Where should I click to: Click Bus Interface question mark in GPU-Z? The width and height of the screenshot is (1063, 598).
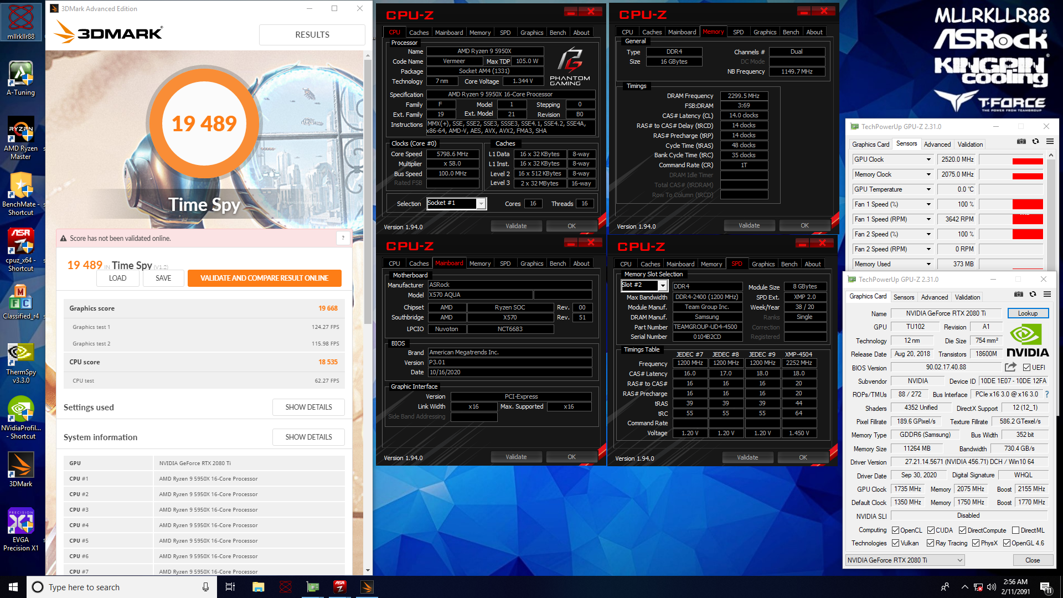click(x=1046, y=394)
